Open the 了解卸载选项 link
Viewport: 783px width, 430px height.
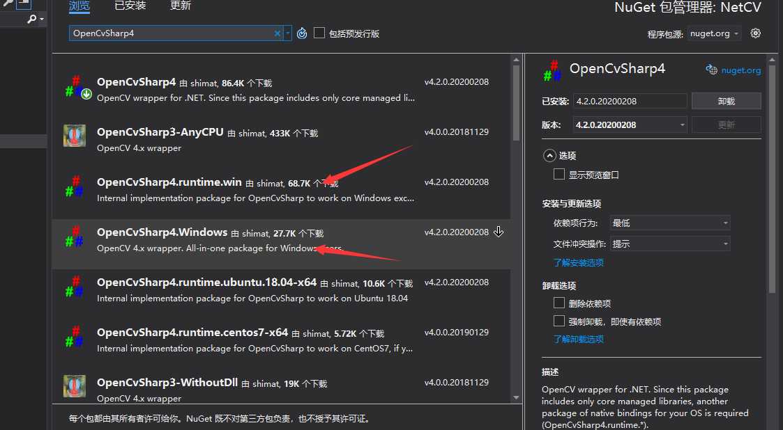tap(578, 339)
